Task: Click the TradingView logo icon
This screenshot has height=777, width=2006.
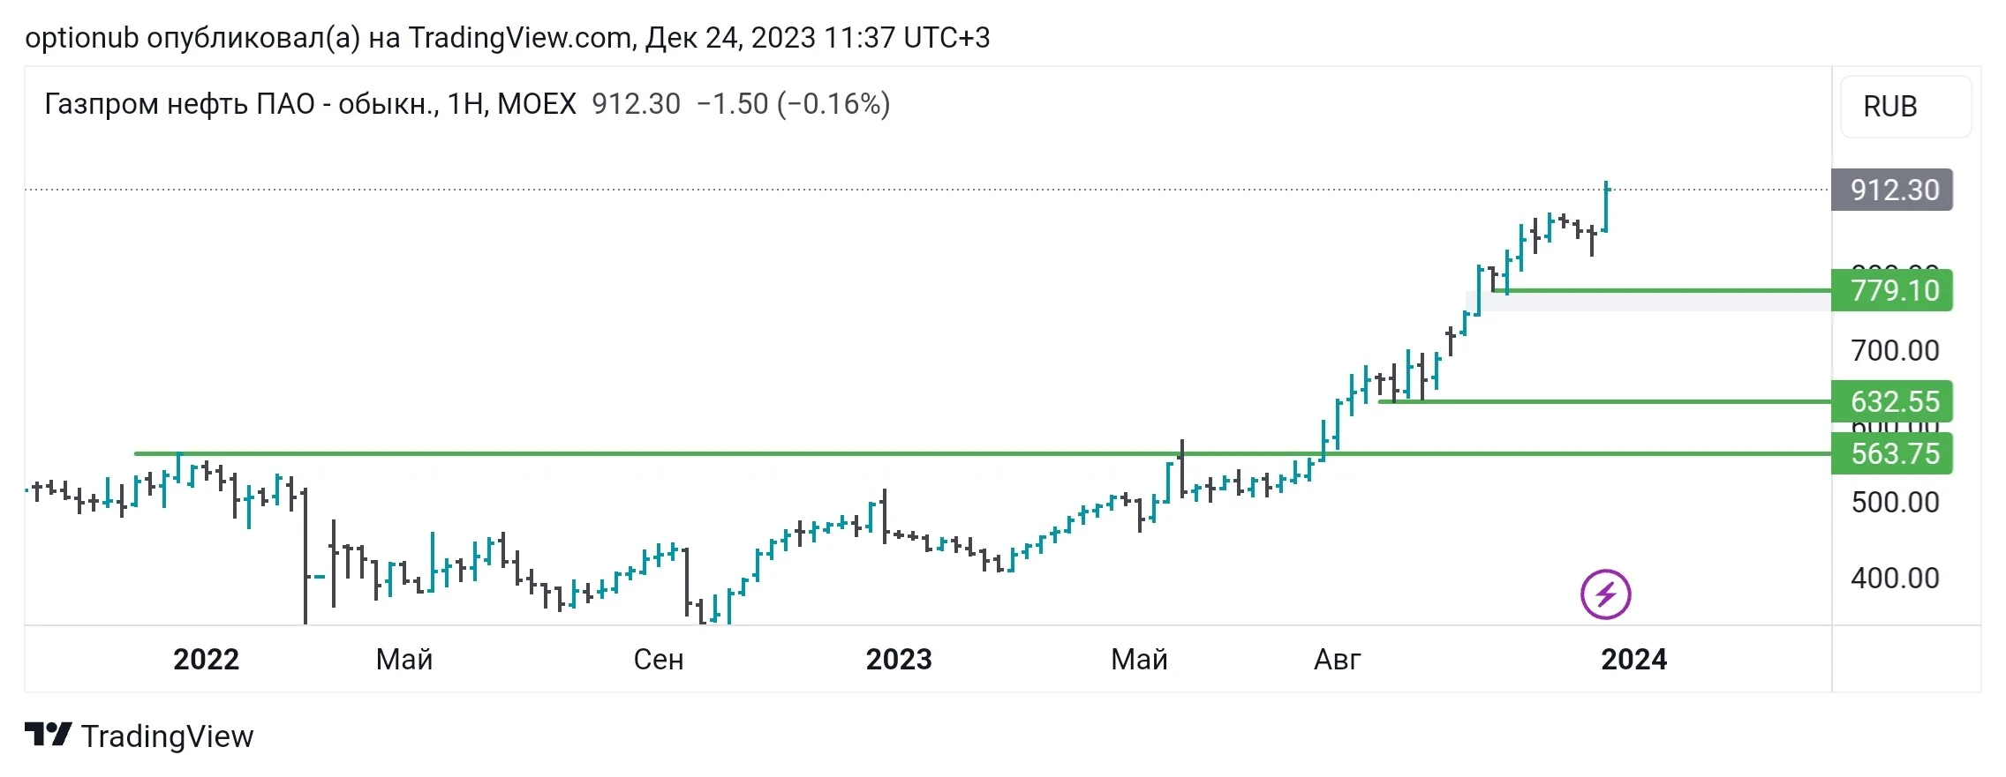Action: pos(48,735)
